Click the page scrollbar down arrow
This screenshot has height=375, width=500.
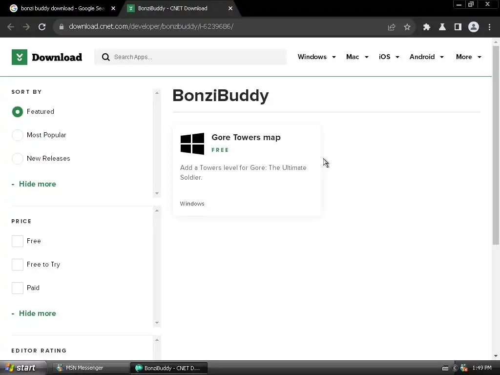pos(496,356)
